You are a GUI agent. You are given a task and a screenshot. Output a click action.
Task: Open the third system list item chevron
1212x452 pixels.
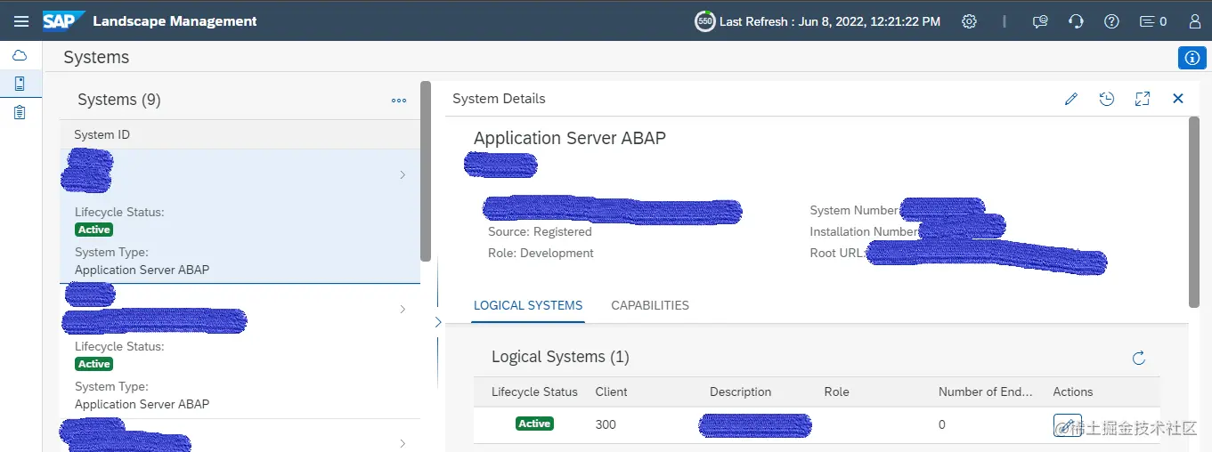tap(403, 443)
